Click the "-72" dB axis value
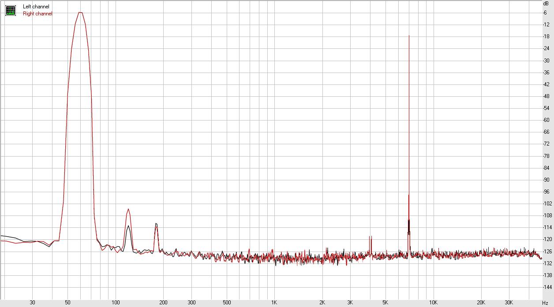This screenshot has height=307, width=554. pos(546,144)
